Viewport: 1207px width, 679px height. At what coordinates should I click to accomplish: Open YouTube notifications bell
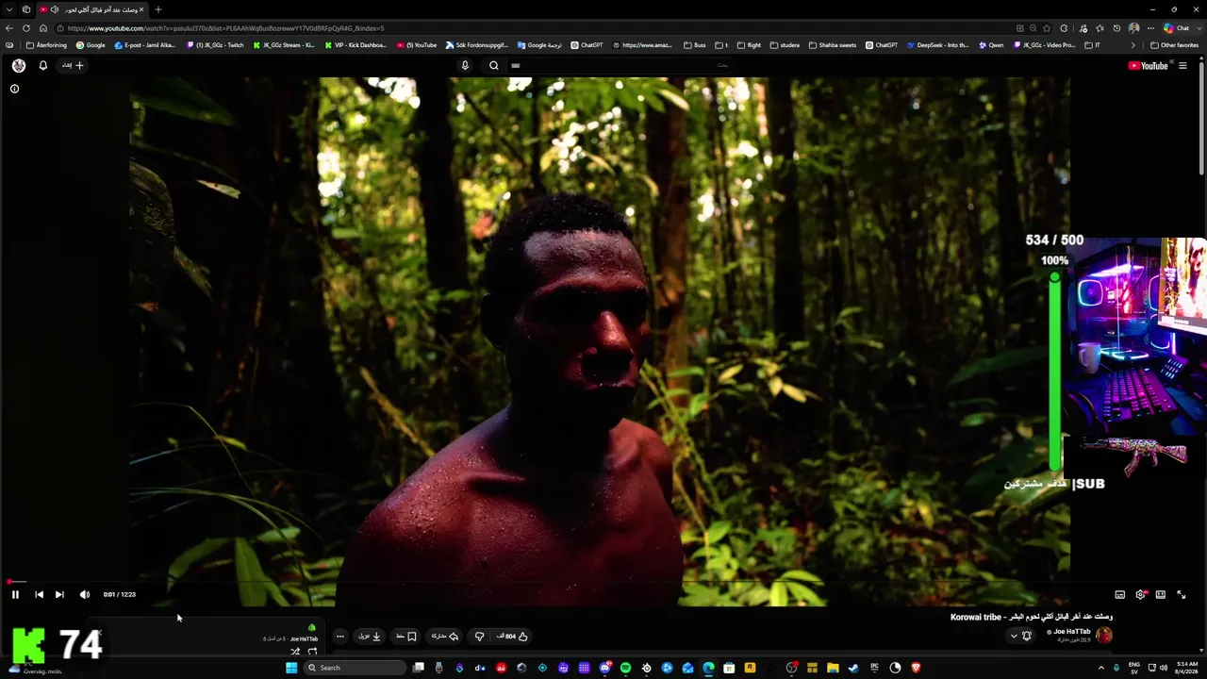pyautogui.click(x=42, y=66)
